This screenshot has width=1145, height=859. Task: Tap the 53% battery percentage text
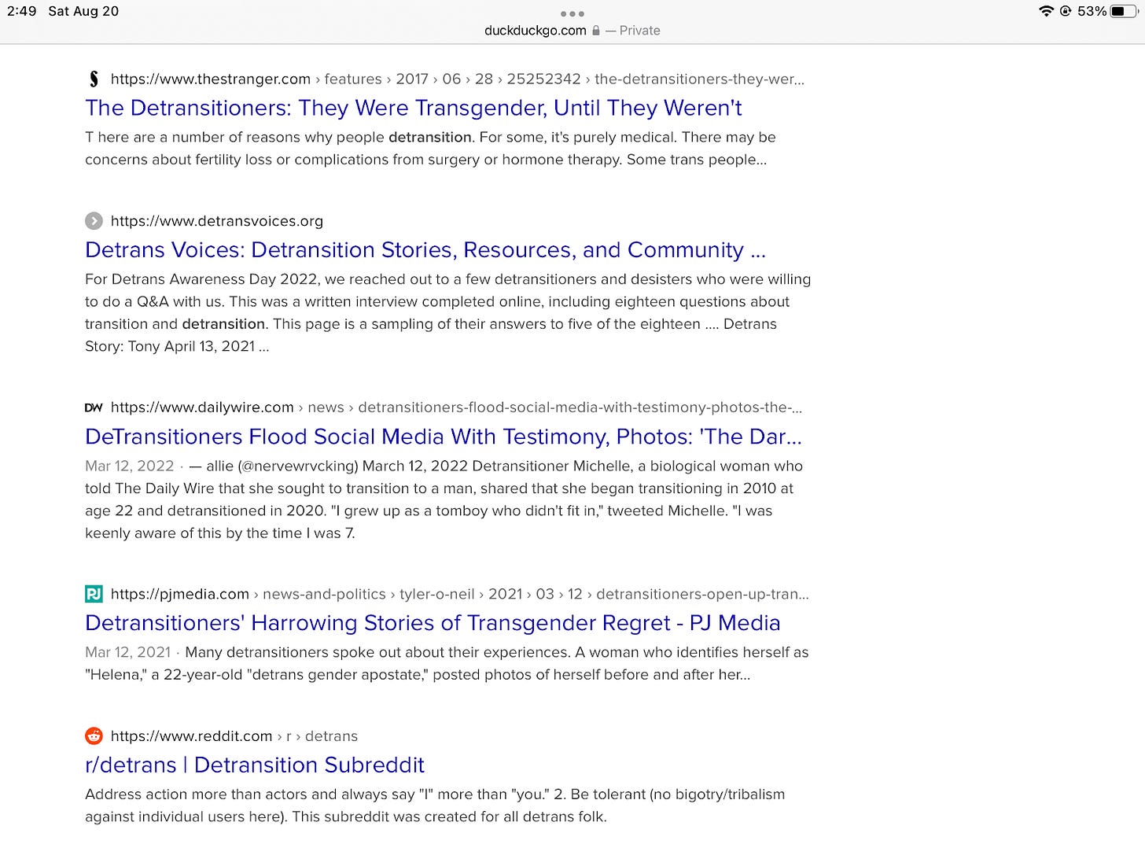pos(1092,11)
